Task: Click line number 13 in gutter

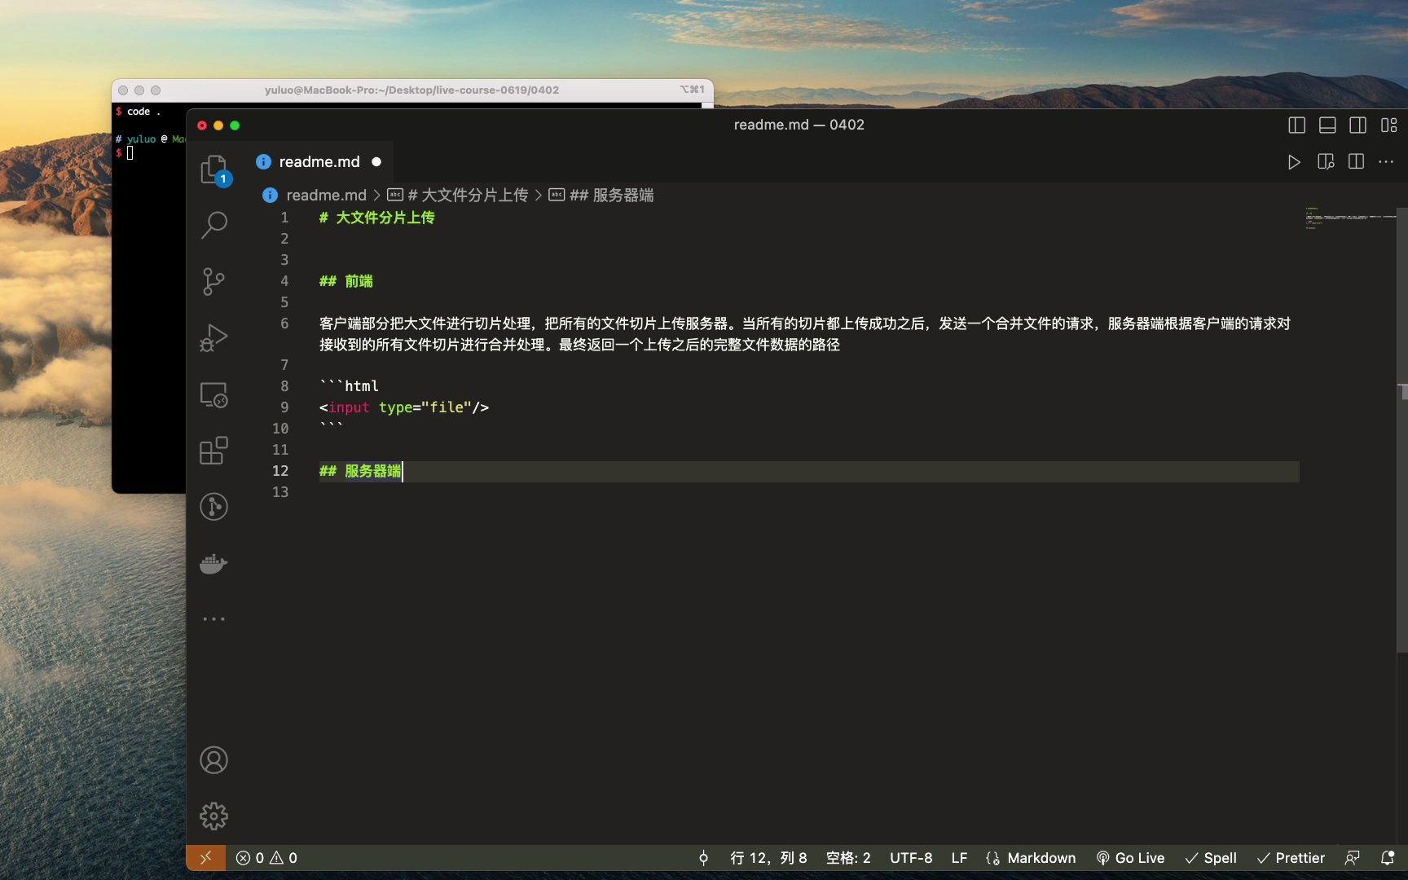Action: click(280, 492)
